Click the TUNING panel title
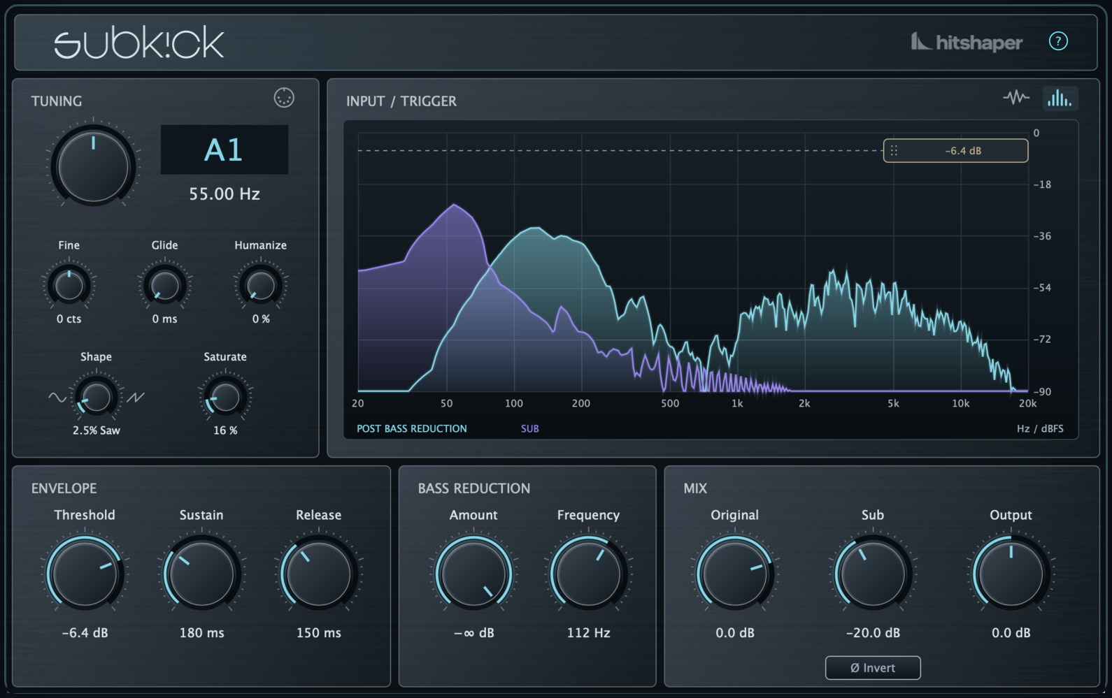Image resolution: width=1112 pixels, height=698 pixels. click(x=57, y=101)
